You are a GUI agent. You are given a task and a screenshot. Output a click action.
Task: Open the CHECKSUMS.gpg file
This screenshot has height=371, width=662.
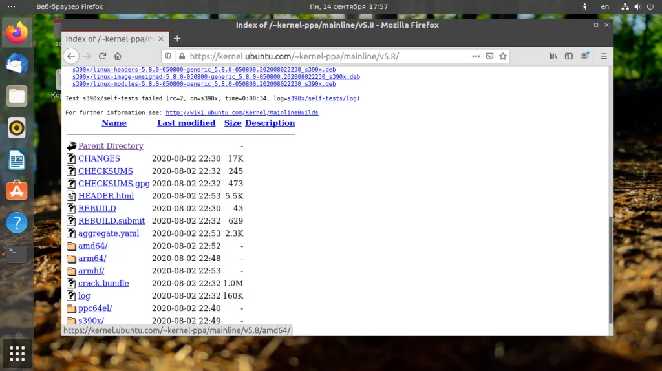114,184
